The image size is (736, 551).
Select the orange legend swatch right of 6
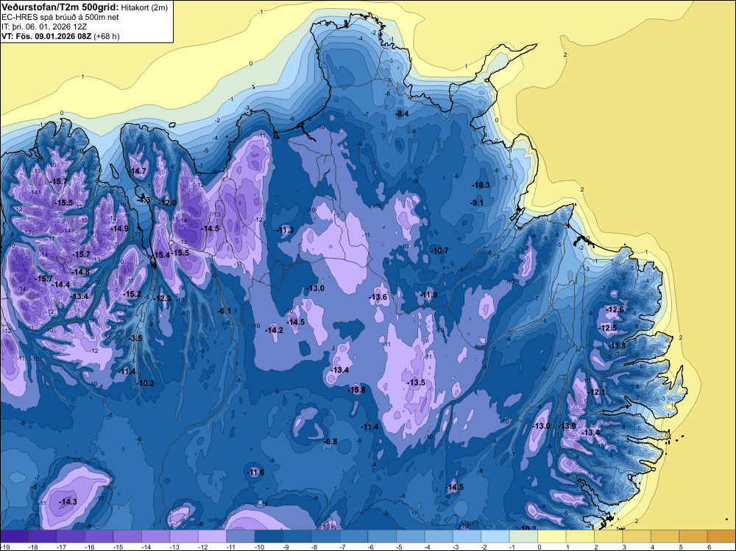click(721, 536)
